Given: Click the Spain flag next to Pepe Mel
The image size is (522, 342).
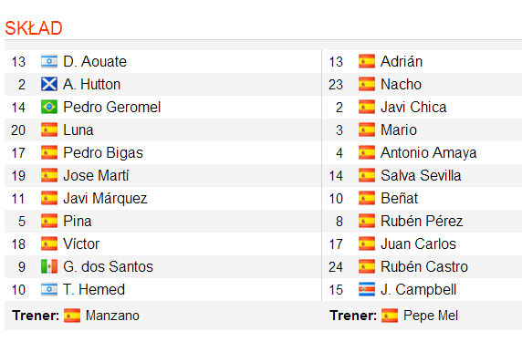Looking at the screenshot, I should tap(390, 316).
